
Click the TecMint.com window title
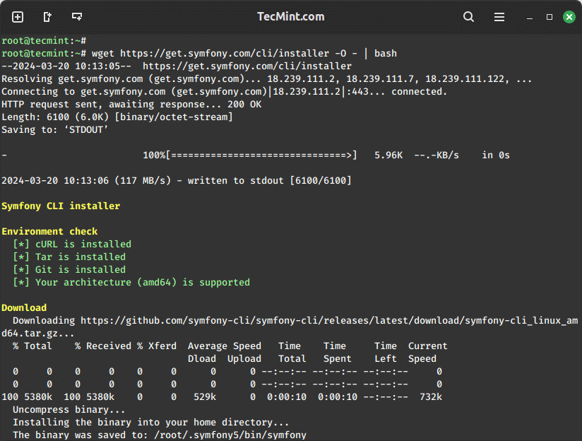(x=290, y=17)
